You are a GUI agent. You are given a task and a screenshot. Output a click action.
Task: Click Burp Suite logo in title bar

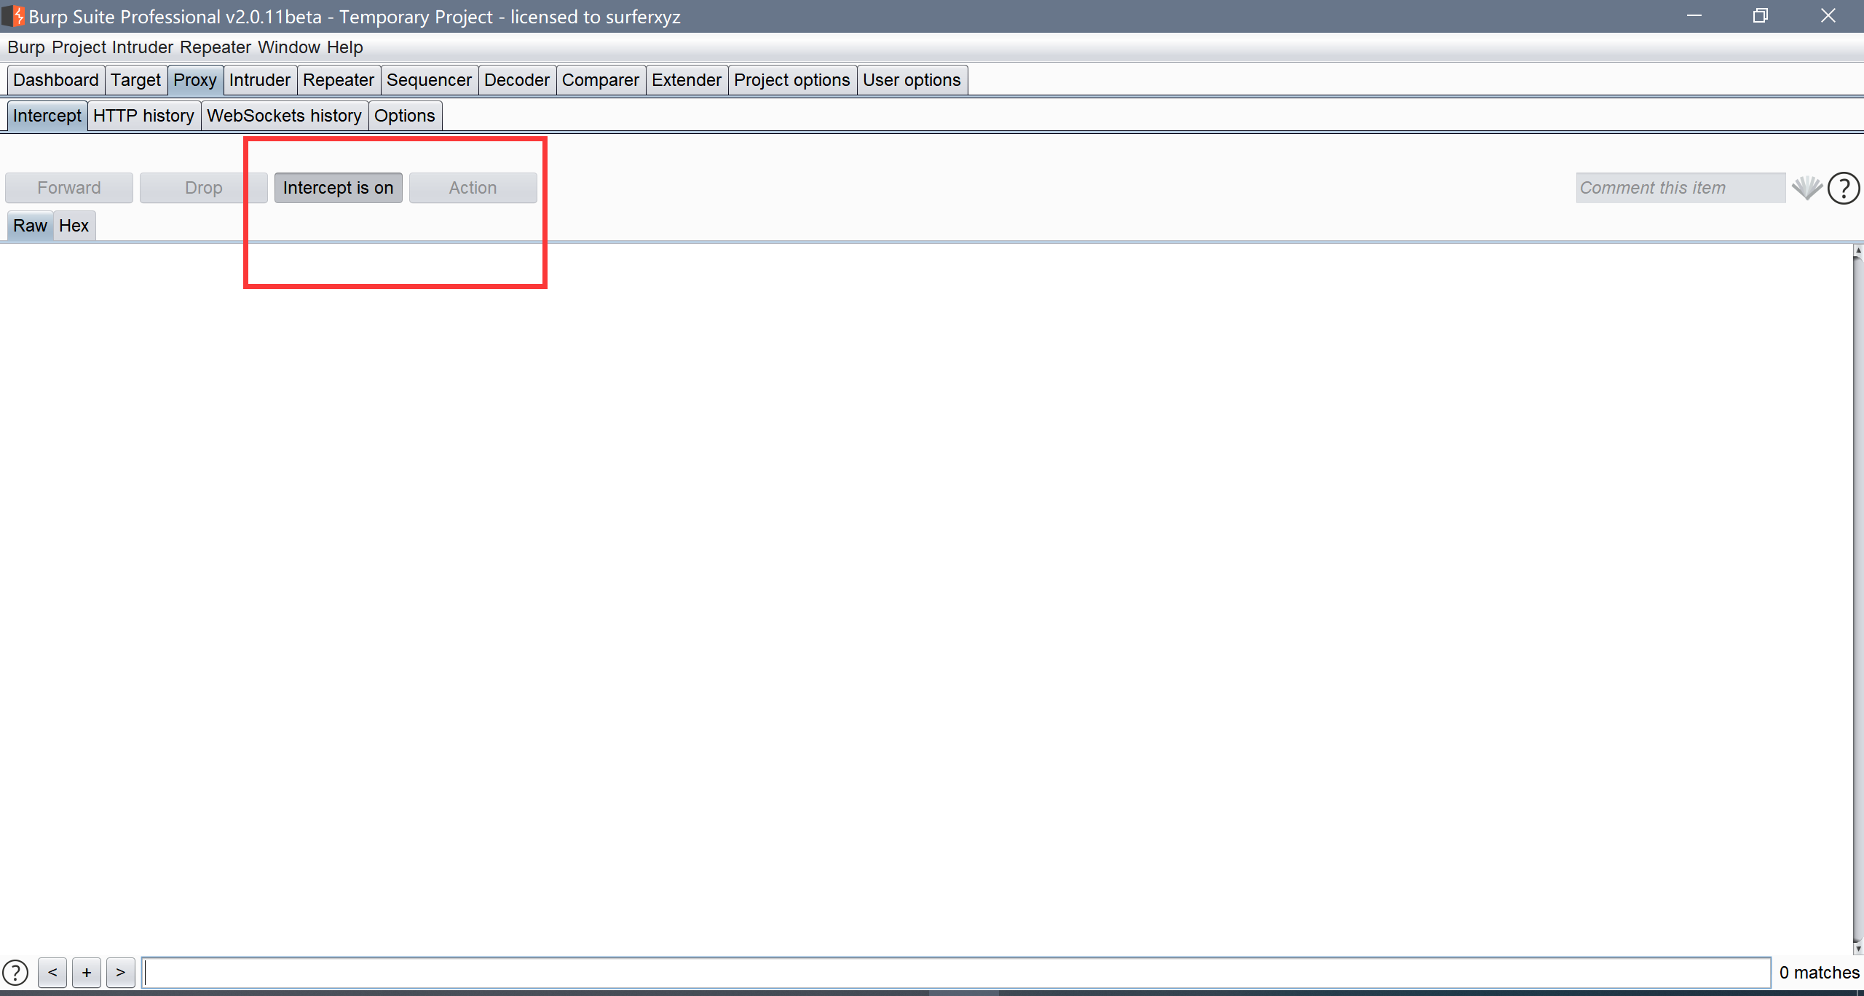click(x=13, y=16)
